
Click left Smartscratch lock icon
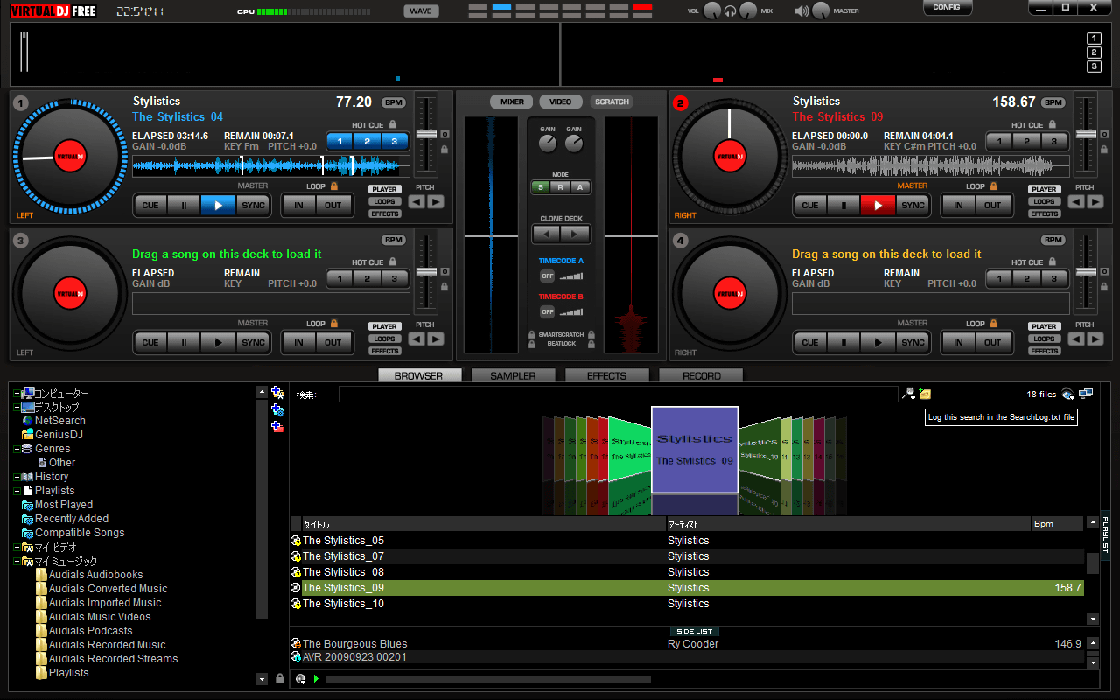pos(531,335)
